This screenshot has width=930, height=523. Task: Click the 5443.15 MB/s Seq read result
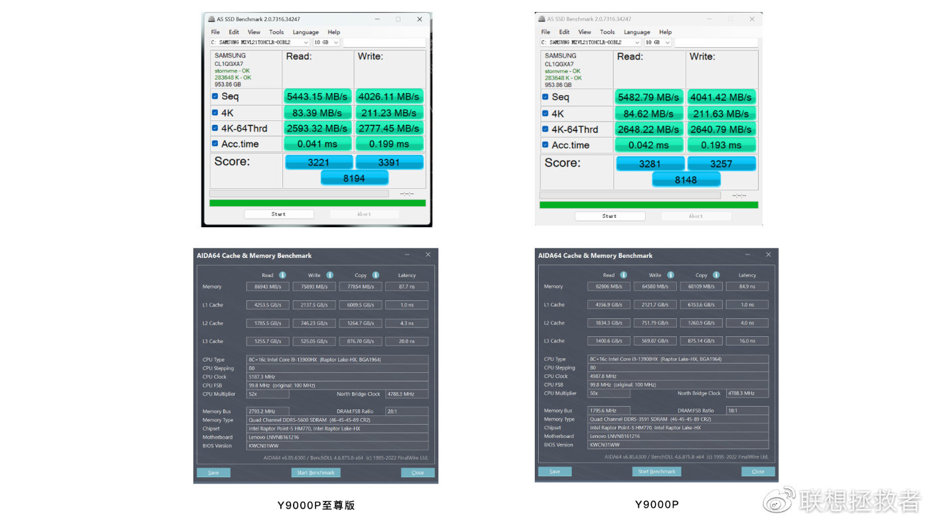[318, 96]
